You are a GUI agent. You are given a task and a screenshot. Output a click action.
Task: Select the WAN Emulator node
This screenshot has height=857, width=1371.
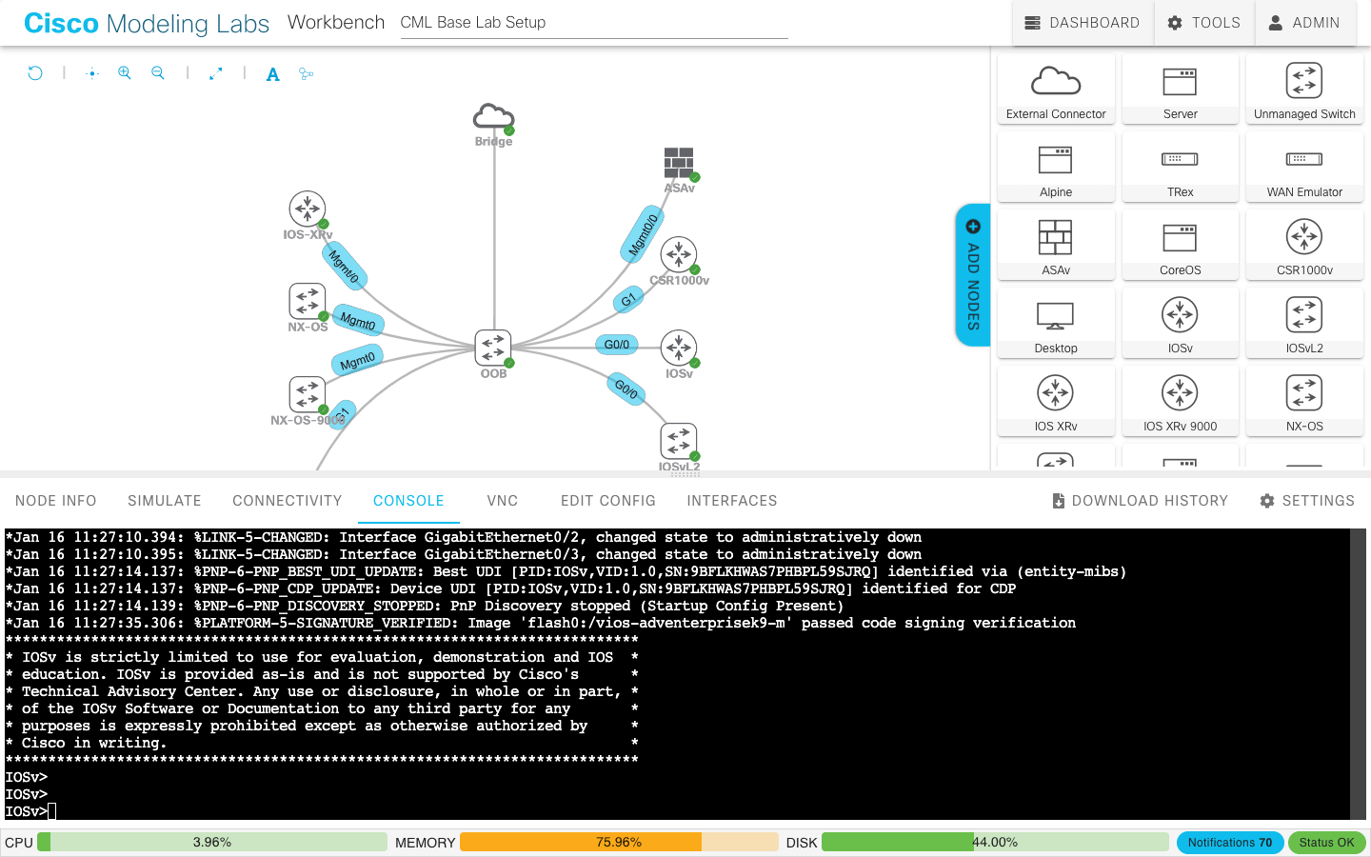coord(1304,167)
